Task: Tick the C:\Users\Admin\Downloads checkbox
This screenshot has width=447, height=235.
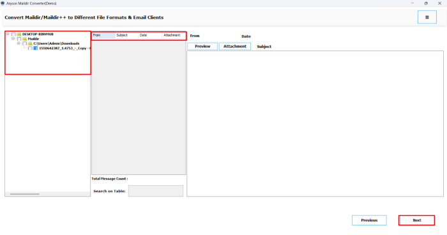Action: [25, 43]
